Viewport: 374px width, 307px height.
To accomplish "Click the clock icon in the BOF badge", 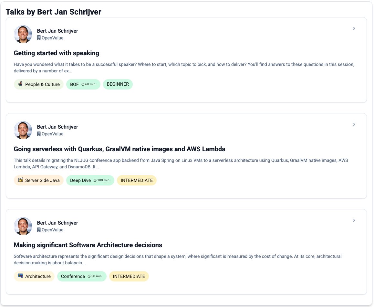I will [84, 84].
